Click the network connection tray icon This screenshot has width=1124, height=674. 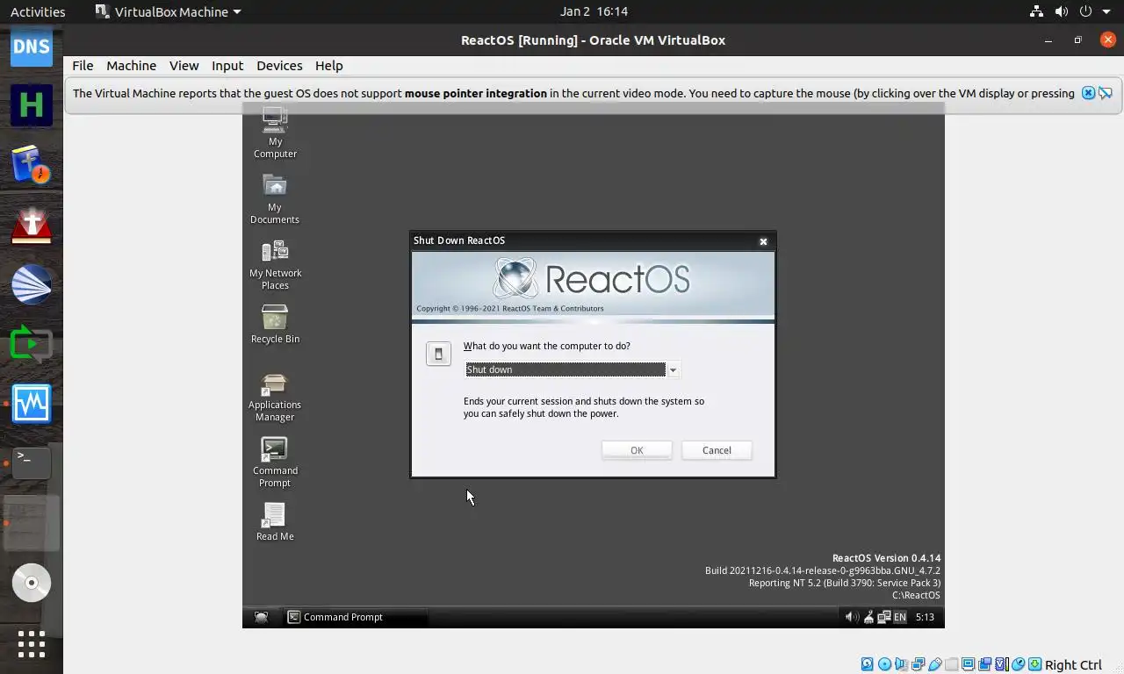[x=883, y=617]
